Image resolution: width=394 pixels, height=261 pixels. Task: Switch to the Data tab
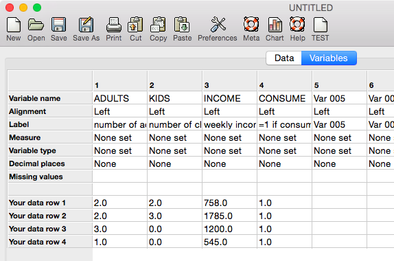(x=284, y=58)
